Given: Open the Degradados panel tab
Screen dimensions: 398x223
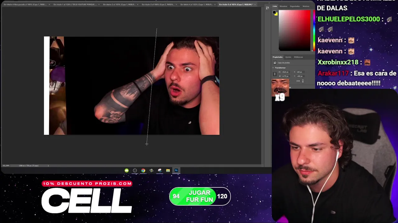Looking at the screenshot, I should 295,6.
